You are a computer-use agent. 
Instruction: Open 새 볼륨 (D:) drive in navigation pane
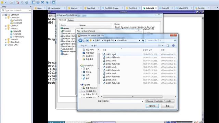(90, 91)
